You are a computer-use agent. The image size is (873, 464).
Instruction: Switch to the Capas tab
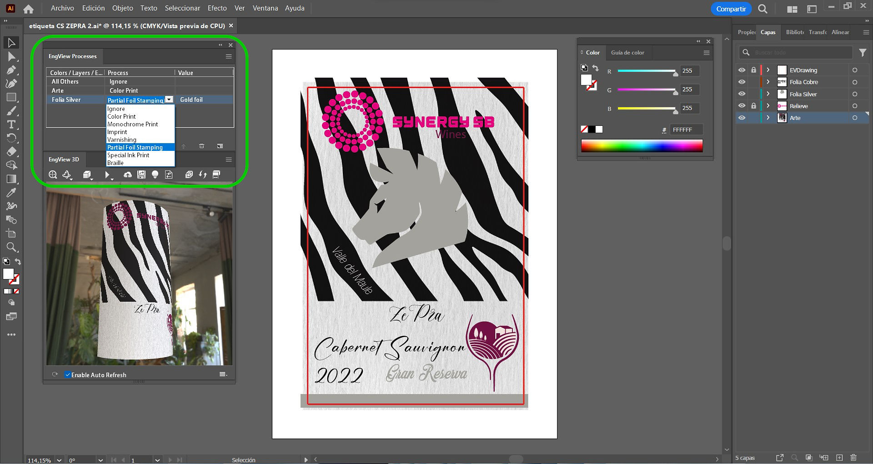coord(768,32)
